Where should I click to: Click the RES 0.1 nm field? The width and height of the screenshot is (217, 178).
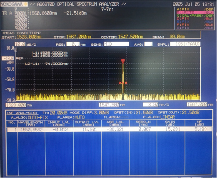tap(73, 44)
